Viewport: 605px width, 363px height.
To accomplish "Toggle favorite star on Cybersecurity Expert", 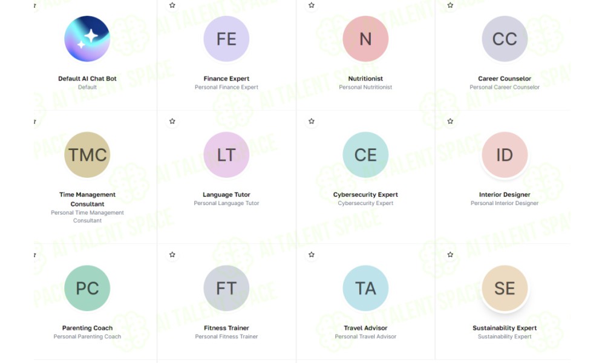I will click(x=312, y=121).
